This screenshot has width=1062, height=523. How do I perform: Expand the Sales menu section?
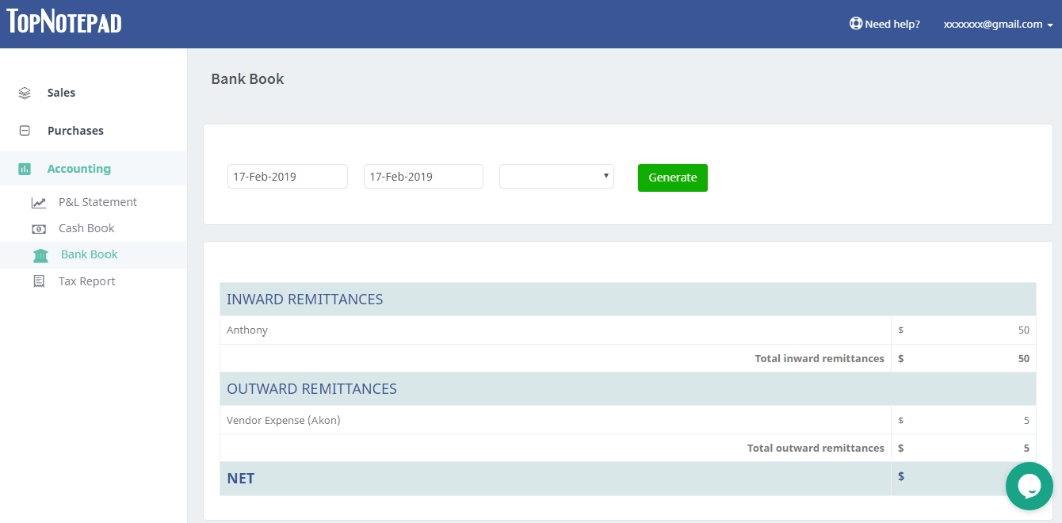pyautogui.click(x=61, y=93)
